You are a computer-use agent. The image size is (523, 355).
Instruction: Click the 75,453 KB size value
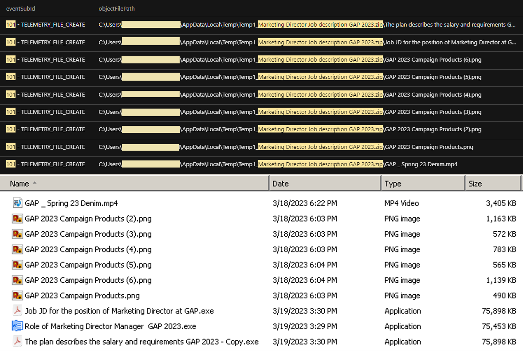click(499, 326)
